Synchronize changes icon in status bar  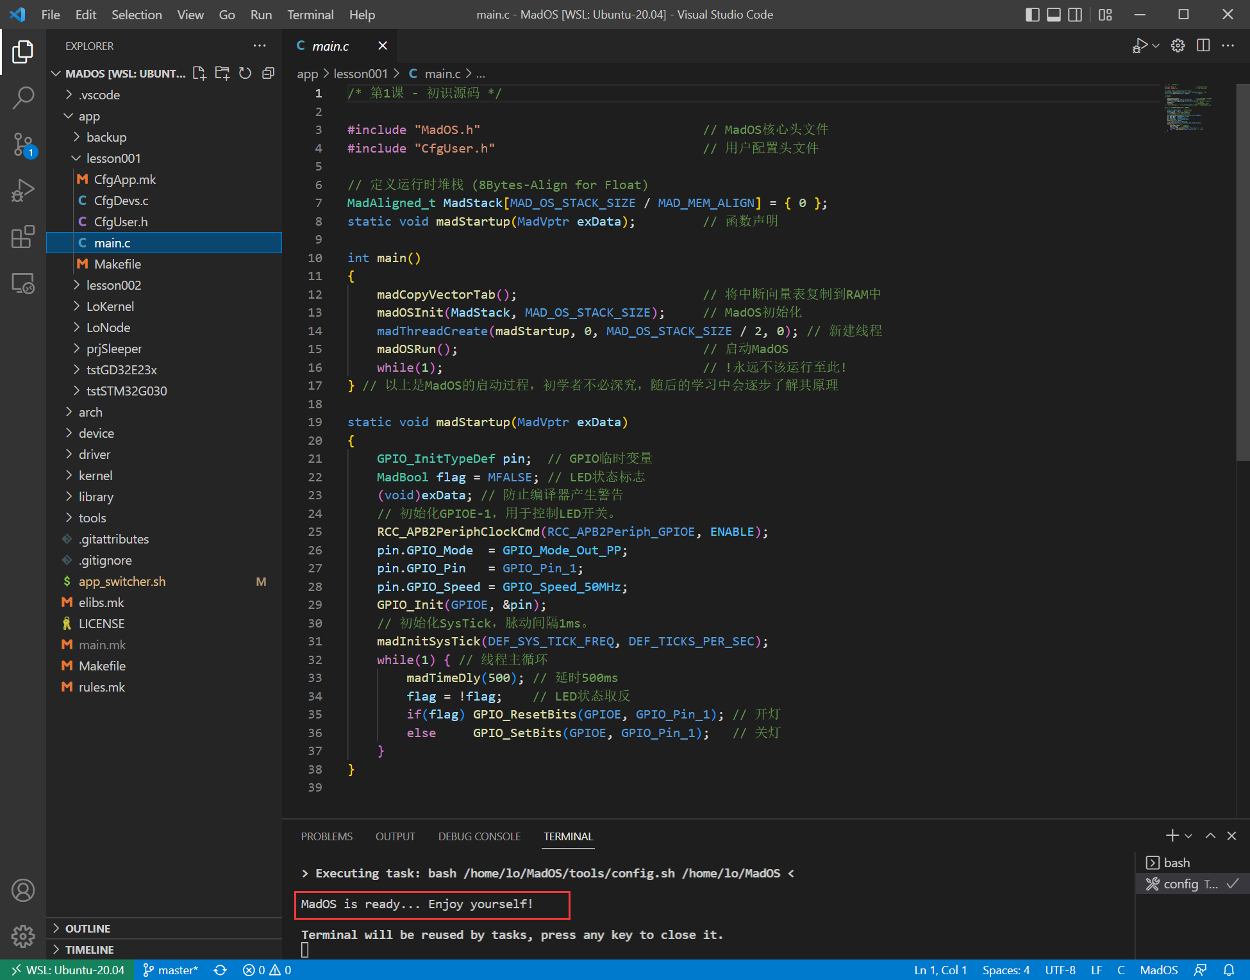pyautogui.click(x=221, y=970)
